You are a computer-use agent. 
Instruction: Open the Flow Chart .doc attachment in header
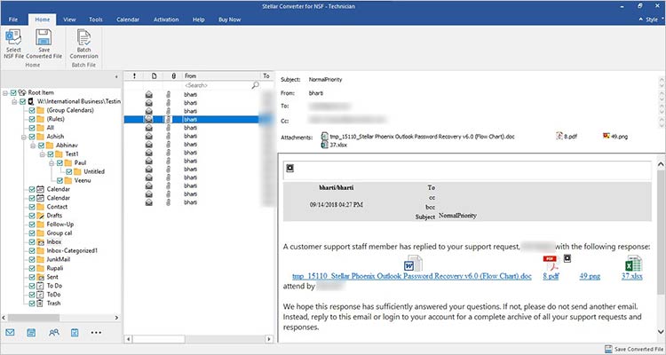[418, 137]
